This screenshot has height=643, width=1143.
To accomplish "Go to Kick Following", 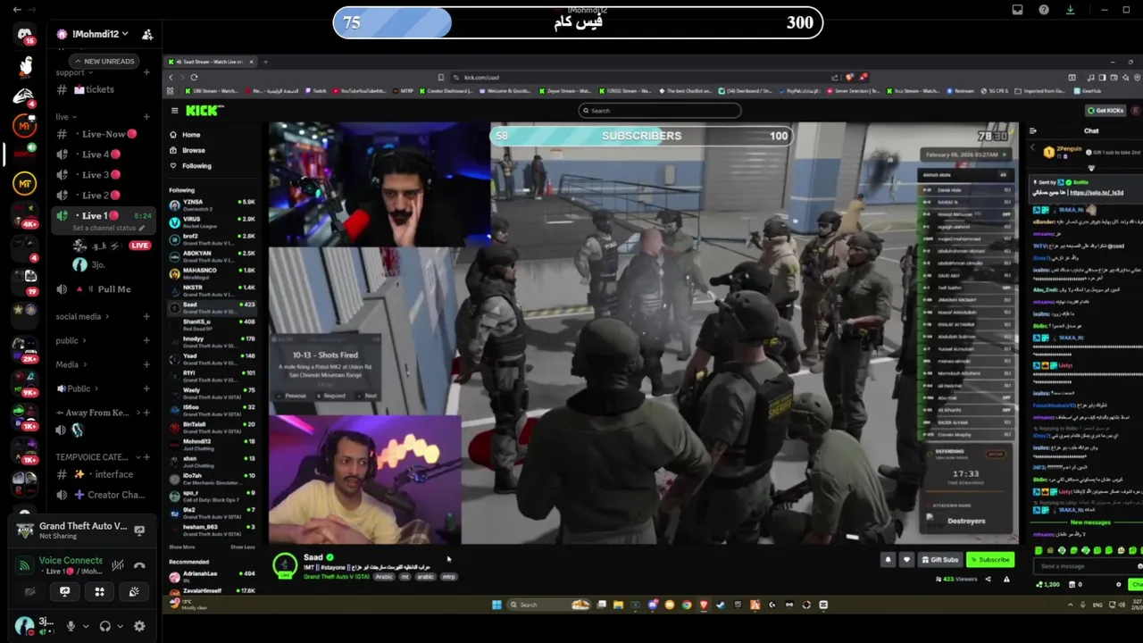I will (190, 165).
